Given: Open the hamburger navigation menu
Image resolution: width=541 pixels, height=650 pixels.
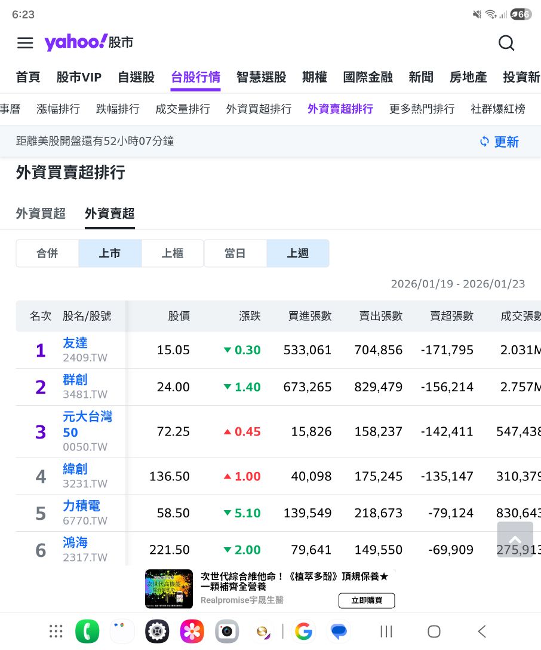Looking at the screenshot, I should 24,43.
